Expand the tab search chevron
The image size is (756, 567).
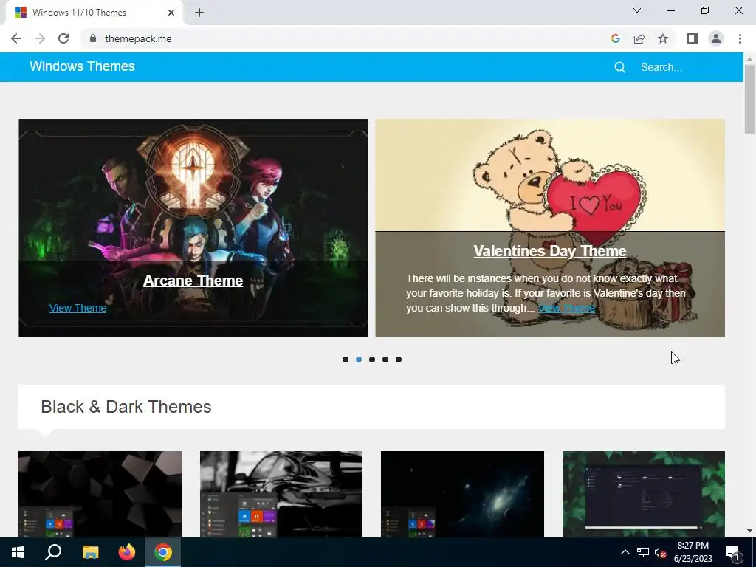point(637,10)
